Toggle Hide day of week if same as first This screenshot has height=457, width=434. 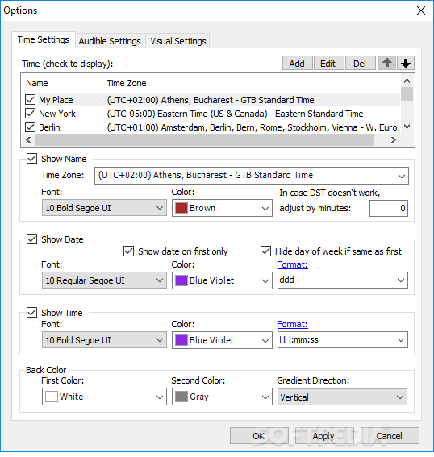tap(265, 251)
